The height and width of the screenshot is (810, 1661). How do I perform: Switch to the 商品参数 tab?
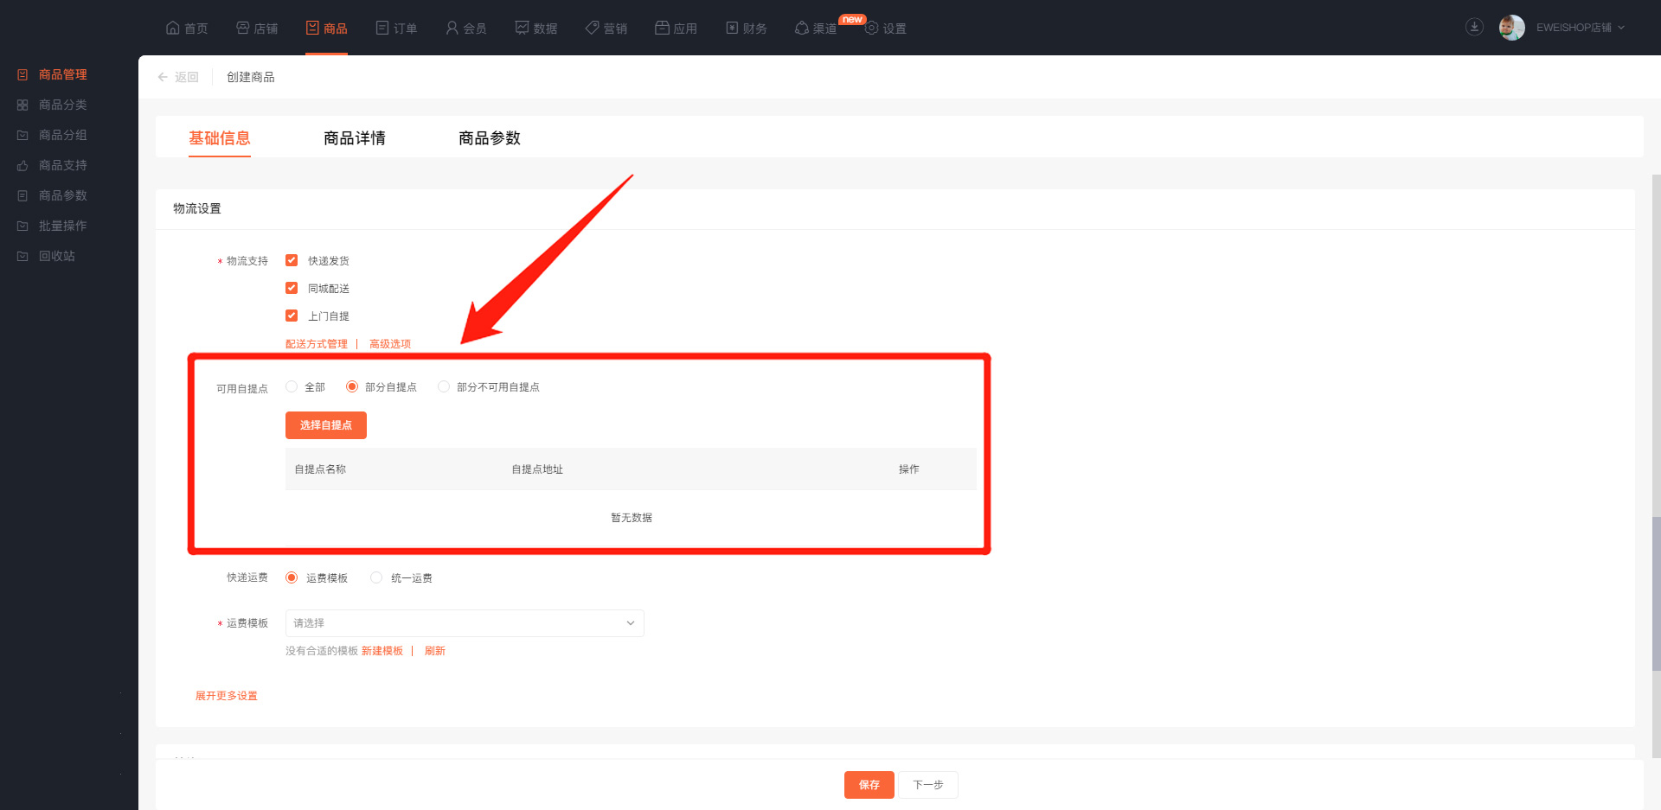[490, 138]
